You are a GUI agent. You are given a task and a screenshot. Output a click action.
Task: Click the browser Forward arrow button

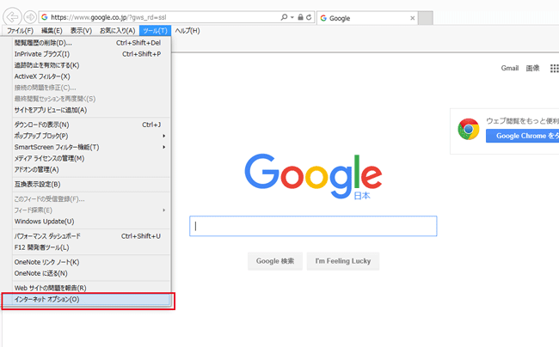(30, 16)
